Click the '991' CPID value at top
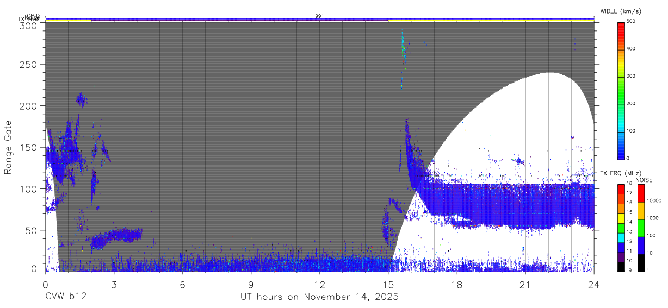Viewport: 668px width, 308px height. 319,16
